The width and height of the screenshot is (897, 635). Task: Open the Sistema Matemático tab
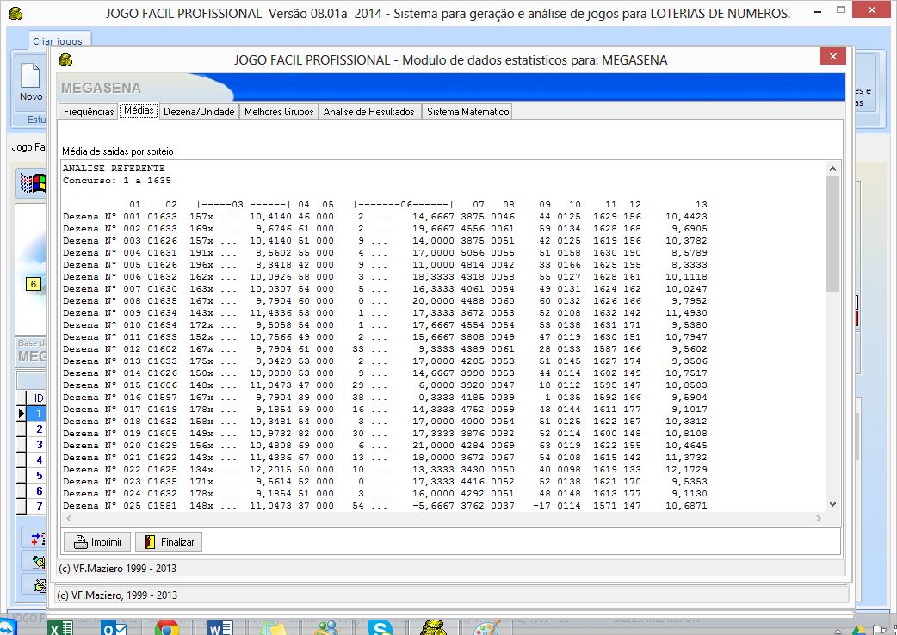467,111
